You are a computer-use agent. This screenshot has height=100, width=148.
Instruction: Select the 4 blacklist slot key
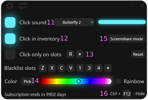click(99, 68)
